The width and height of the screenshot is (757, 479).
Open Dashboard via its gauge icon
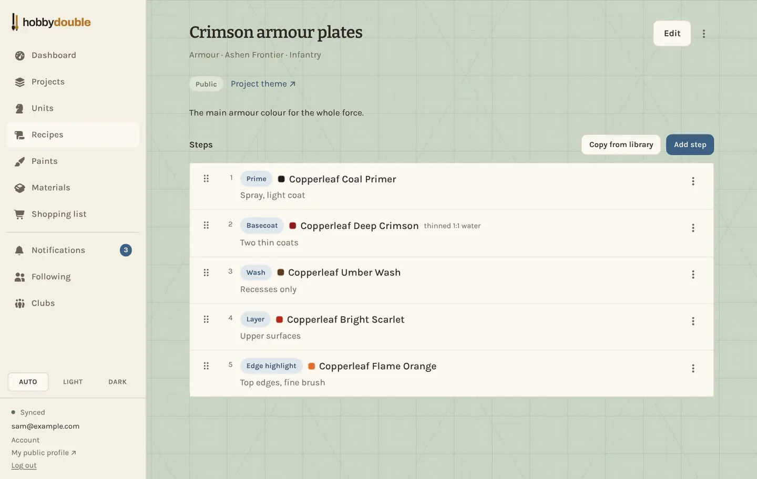[x=20, y=56]
